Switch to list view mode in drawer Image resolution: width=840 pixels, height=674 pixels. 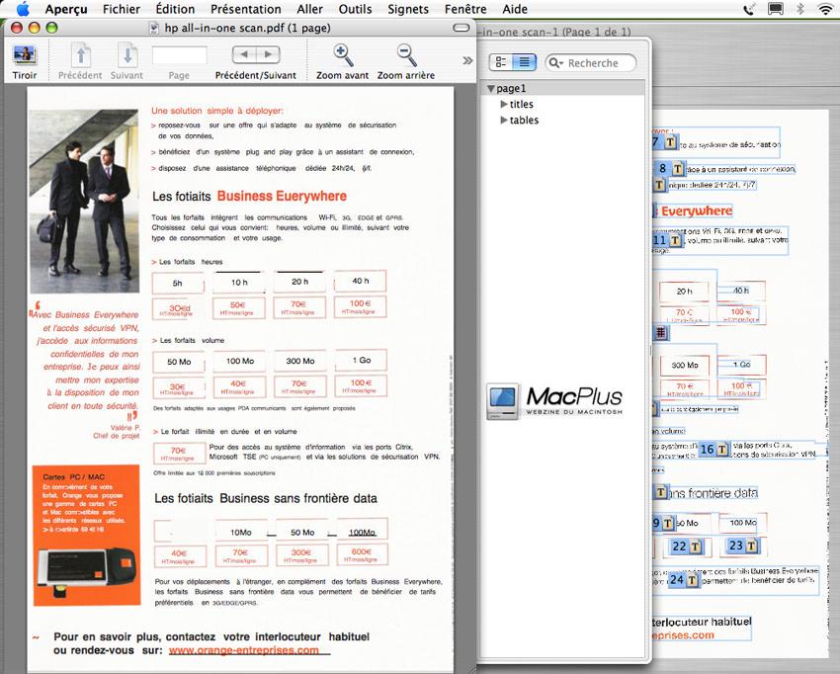(524, 62)
